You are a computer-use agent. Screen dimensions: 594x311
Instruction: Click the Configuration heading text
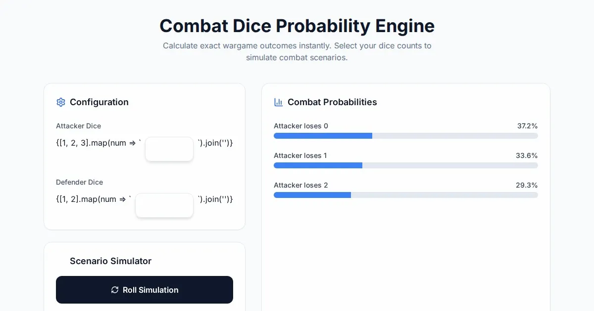coord(99,102)
